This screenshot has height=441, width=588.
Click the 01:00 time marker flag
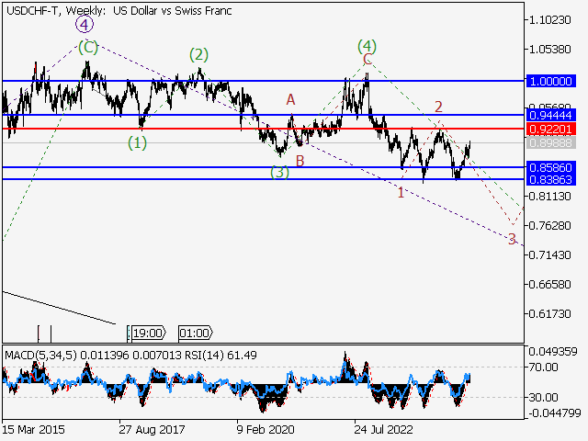pos(194,334)
